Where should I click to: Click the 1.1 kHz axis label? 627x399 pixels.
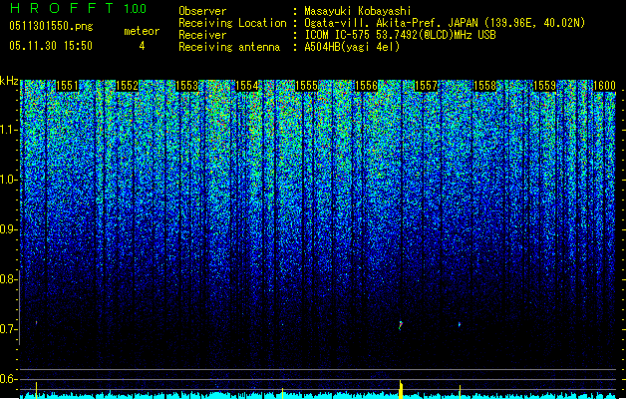click(x=8, y=130)
